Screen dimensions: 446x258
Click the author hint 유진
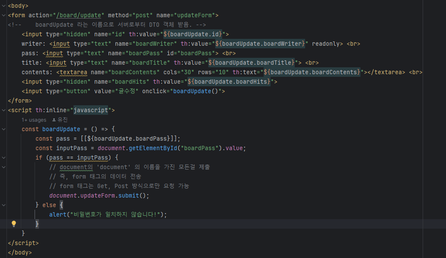click(x=63, y=120)
